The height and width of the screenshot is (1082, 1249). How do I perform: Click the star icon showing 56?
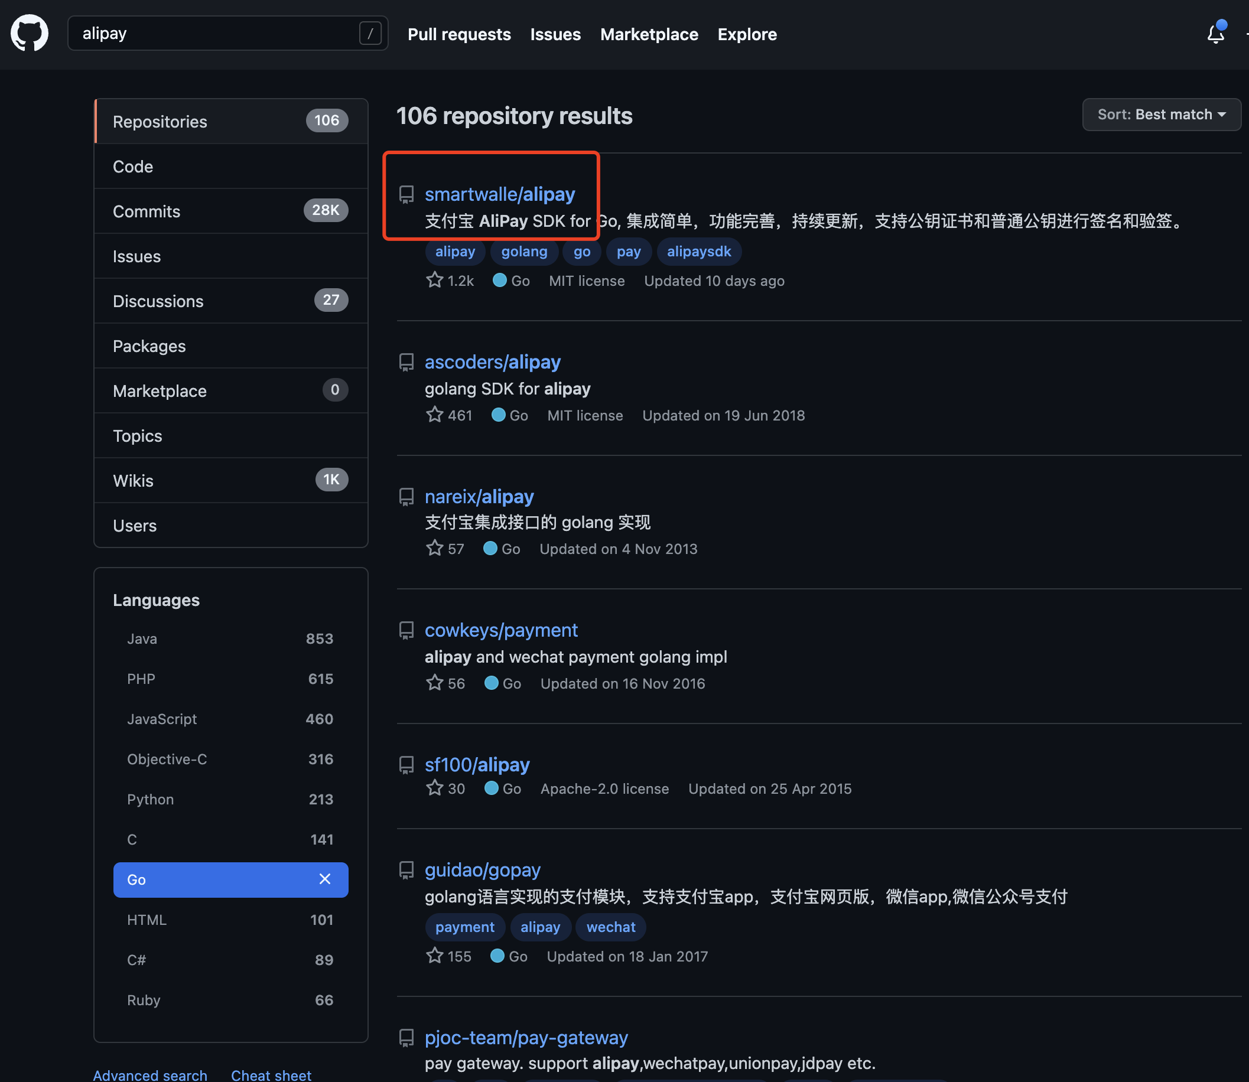434,683
